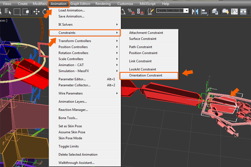Select Animation Layers... menu entry
The width and height of the screenshot is (251, 167).
[85, 101]
